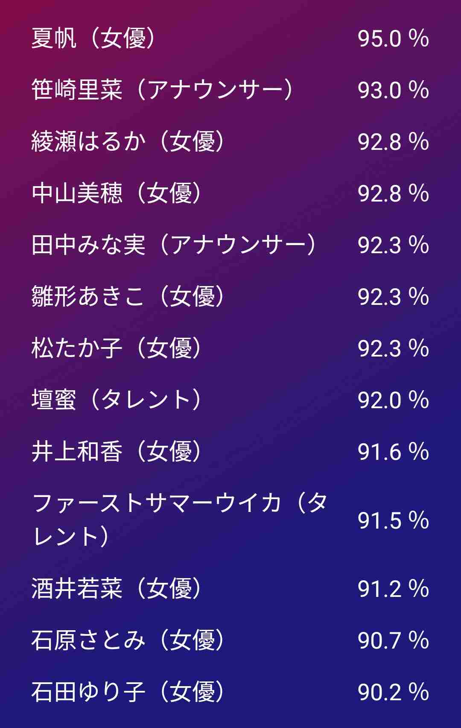Select 笹崎里菜（アナウンサー） in the list
The image size is (461, 728).
(x=163, y=90)
